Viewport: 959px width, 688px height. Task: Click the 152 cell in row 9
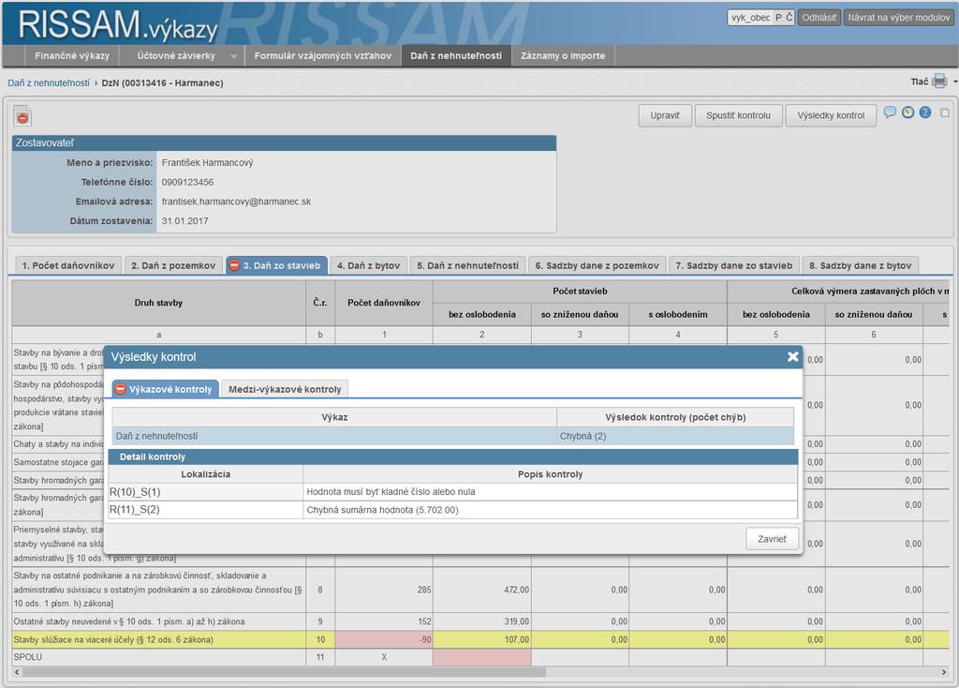(383, 621)
